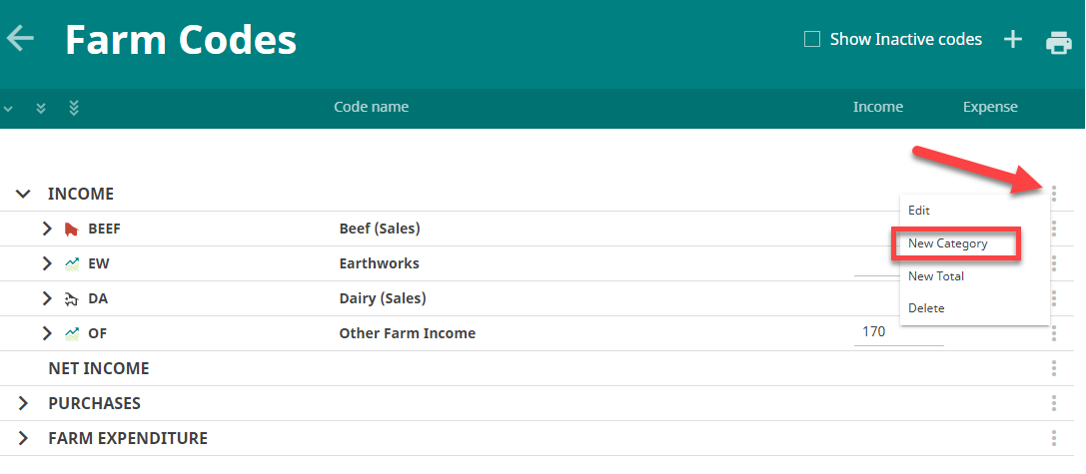The image size is (1086, 474).
Task: Click the Earthworks chart icon
Action: click(71, 263)
